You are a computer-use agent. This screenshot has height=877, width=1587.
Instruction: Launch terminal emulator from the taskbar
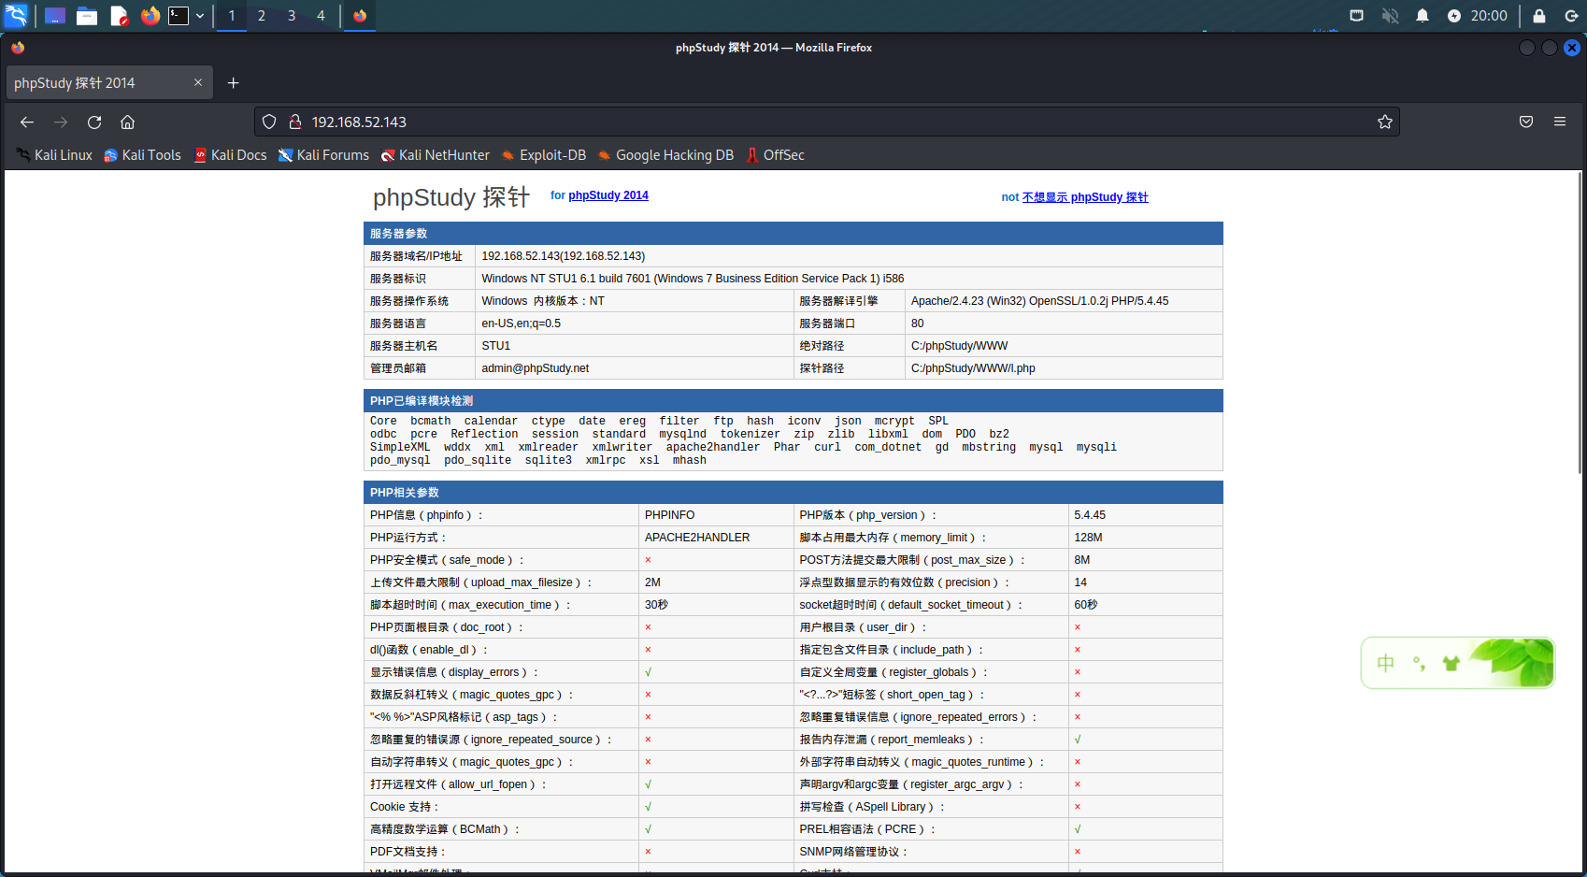178,16
